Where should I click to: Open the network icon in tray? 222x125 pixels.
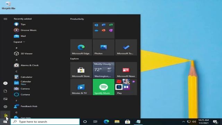coord(189,122)
